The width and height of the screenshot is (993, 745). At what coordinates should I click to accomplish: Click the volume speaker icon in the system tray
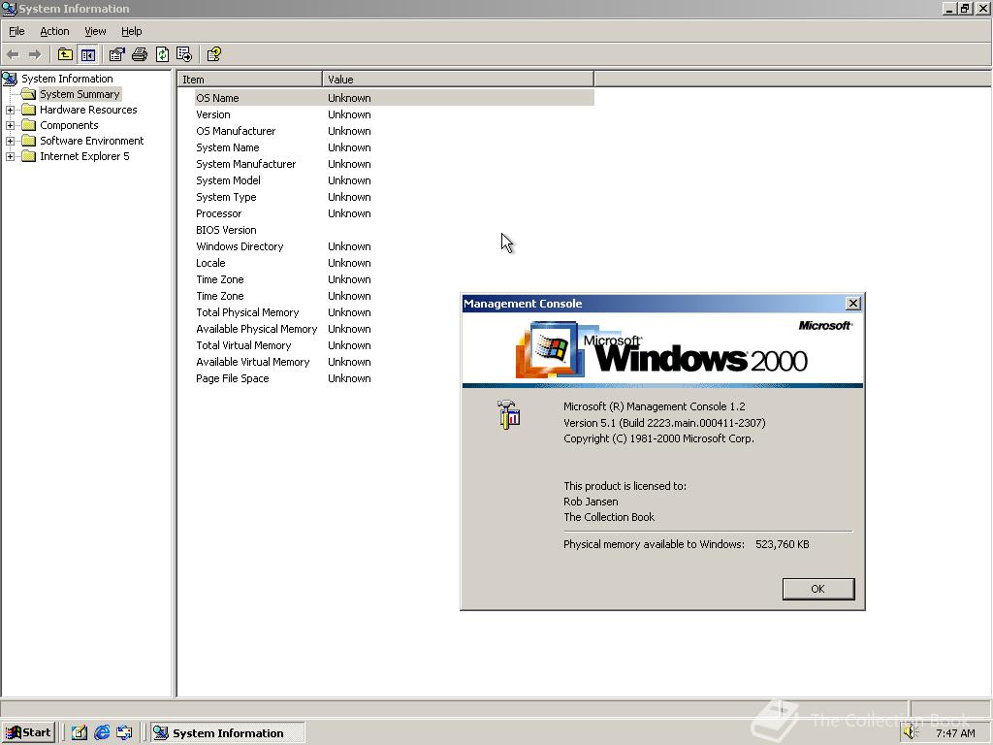point(910,732)
